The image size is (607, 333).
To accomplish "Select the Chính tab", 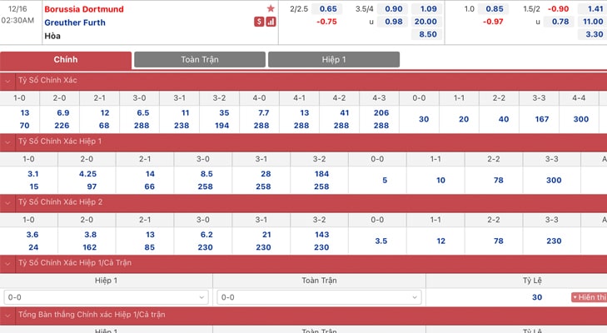I will point(66,60).
